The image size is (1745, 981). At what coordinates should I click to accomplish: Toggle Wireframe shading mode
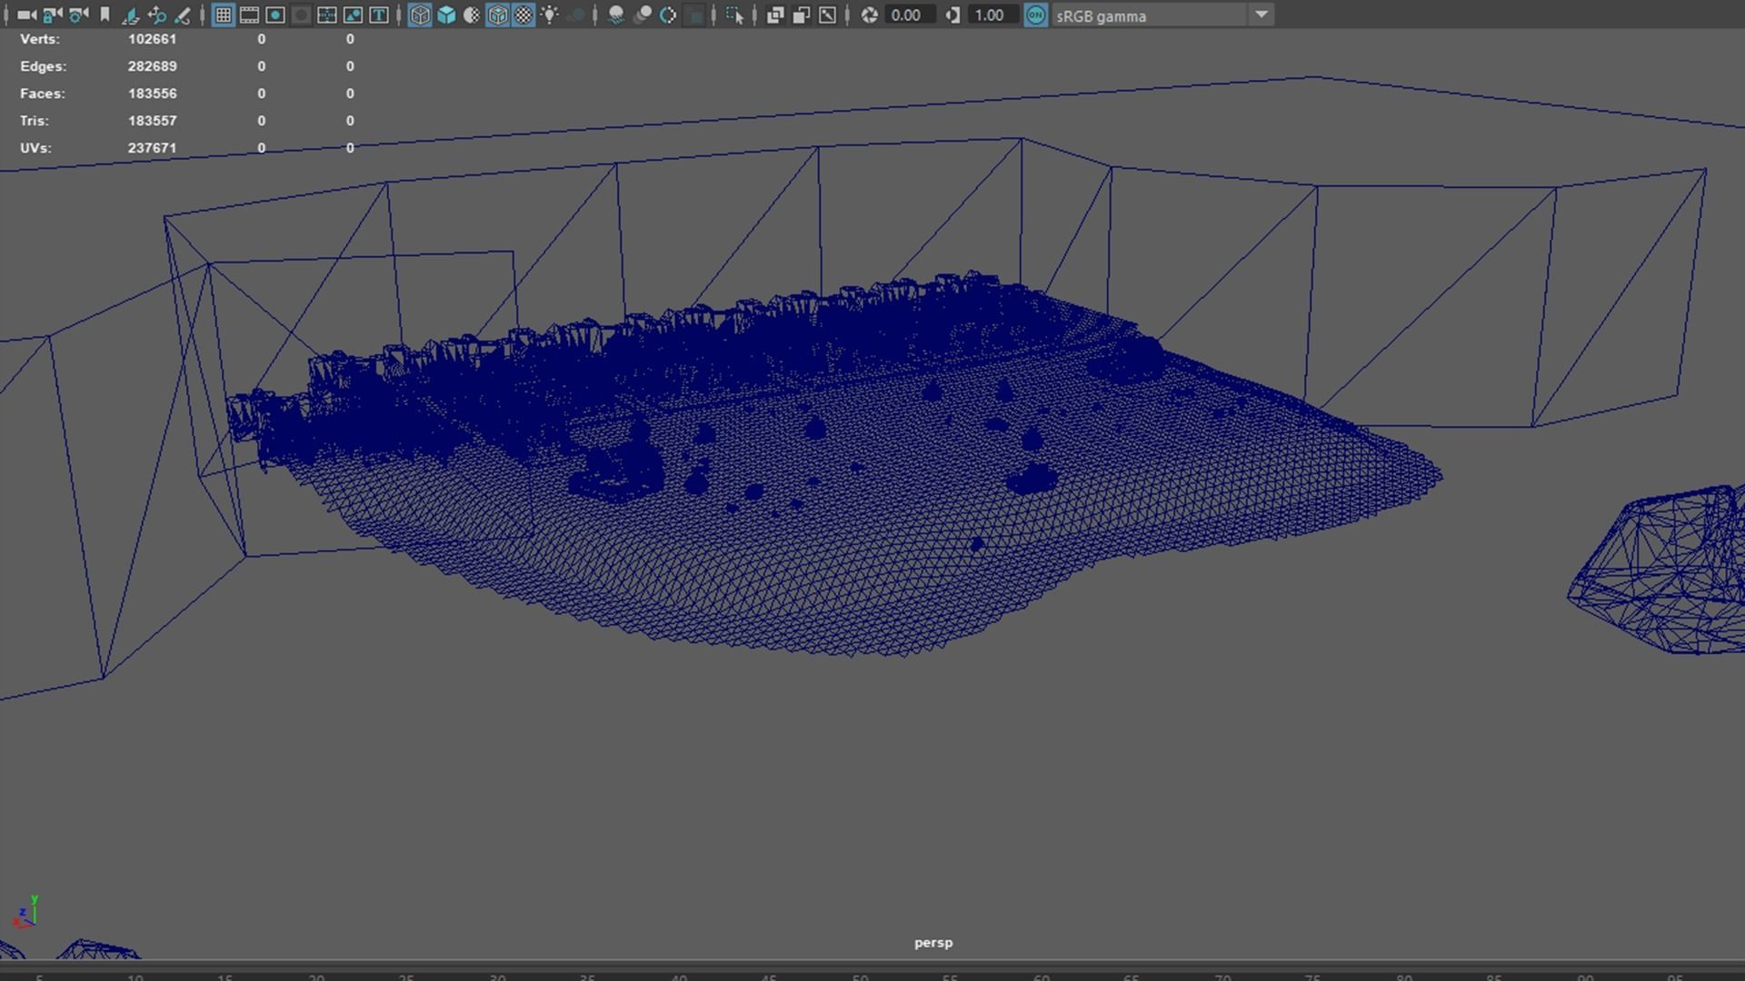coord(419,15)
